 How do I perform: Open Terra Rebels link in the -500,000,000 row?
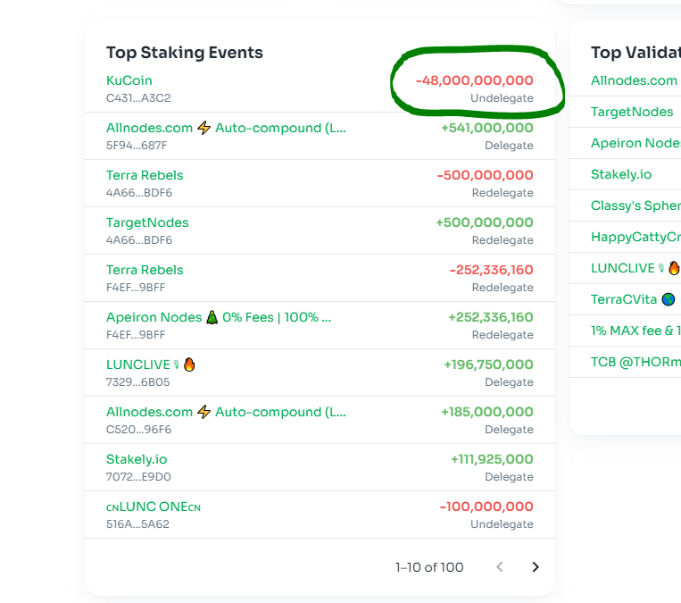coord(145,175)
